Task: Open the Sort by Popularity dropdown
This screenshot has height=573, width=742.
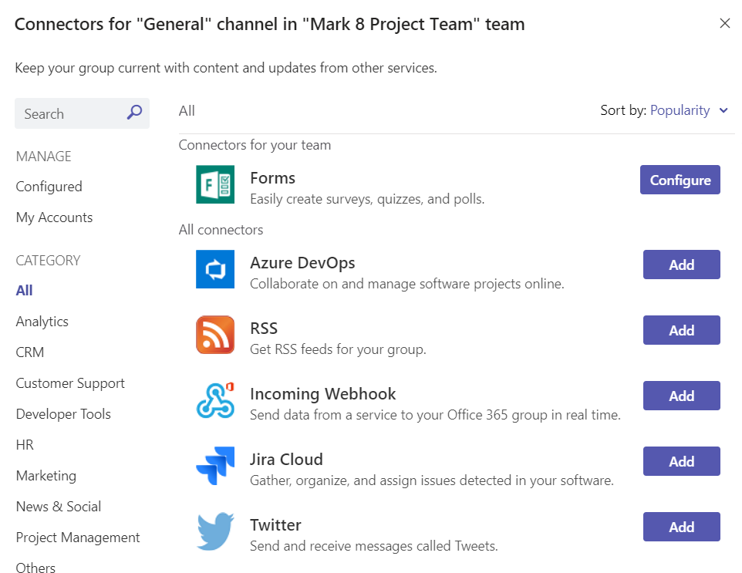Action: [x=689, y=110]
